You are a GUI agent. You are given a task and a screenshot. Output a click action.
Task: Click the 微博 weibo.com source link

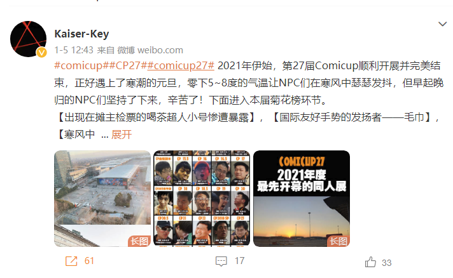coord(150,50)
